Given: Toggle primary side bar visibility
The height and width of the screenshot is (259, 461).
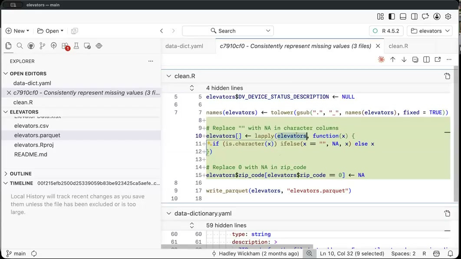Looking at the screenshot, I should [392, 17].
